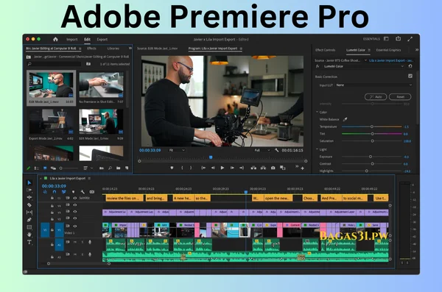This screenshot has height=292, width=442.
Task: Select the Track Select Forward tool
Action: coord(29,190)
